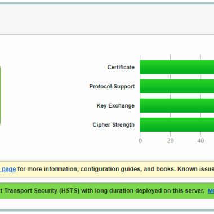Click the green grade box edge

tap(0, 95)
